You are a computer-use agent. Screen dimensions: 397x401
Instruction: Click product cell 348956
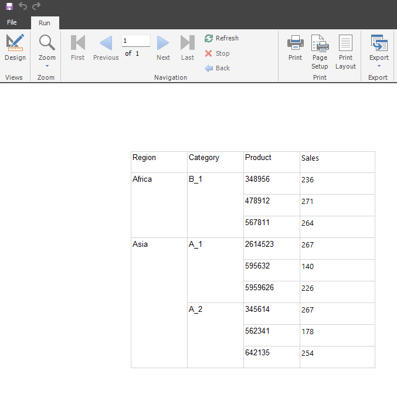pyautogui.click(x=272, y=183)
